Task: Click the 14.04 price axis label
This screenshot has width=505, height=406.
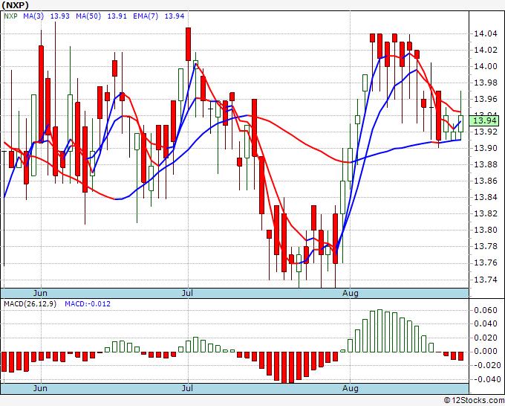Action: [485, 33]
